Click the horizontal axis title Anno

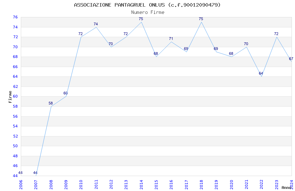[x=287, y=188]
